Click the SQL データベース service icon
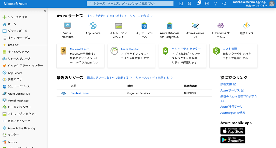Viewport: 276px width, 148px height. pos(144,26)
